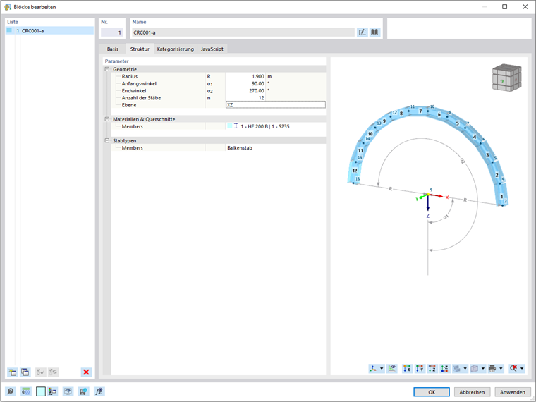Click the Nr. field showing 1
Screen dimensions: 536x402
pyautogui.click(x=111, y=32)
